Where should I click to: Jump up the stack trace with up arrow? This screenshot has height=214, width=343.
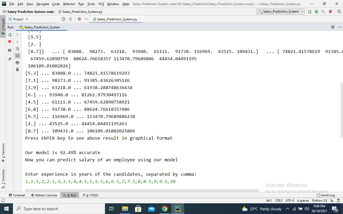tap(17, 35)
